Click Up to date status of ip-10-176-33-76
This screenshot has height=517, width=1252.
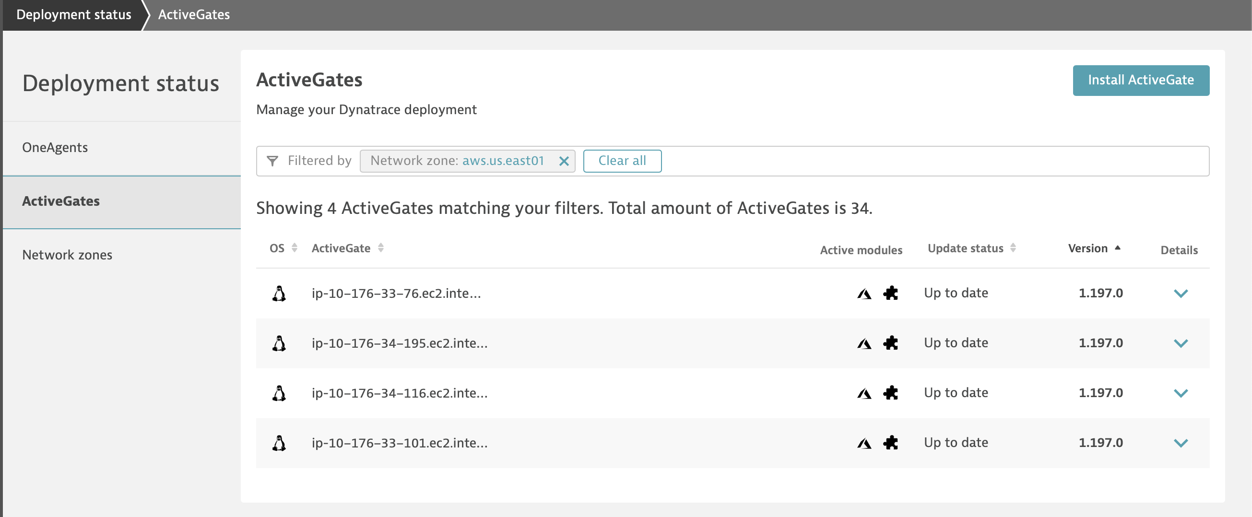pyautogui.click(x=956, y=293)
